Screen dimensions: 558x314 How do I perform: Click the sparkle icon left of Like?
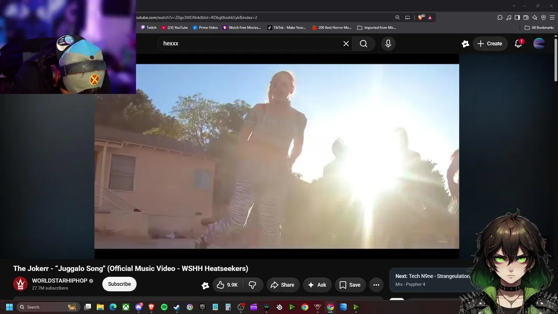click(x=205, y=285)
